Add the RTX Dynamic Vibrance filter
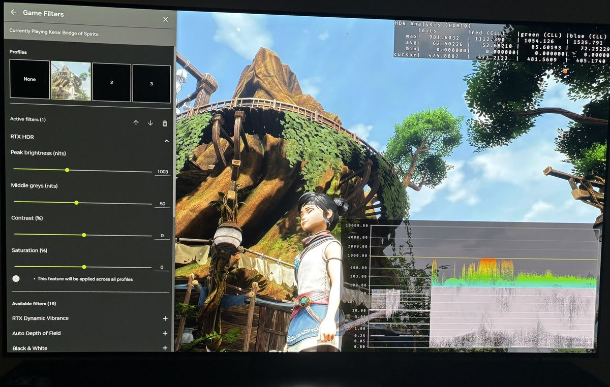 point(165,318)
